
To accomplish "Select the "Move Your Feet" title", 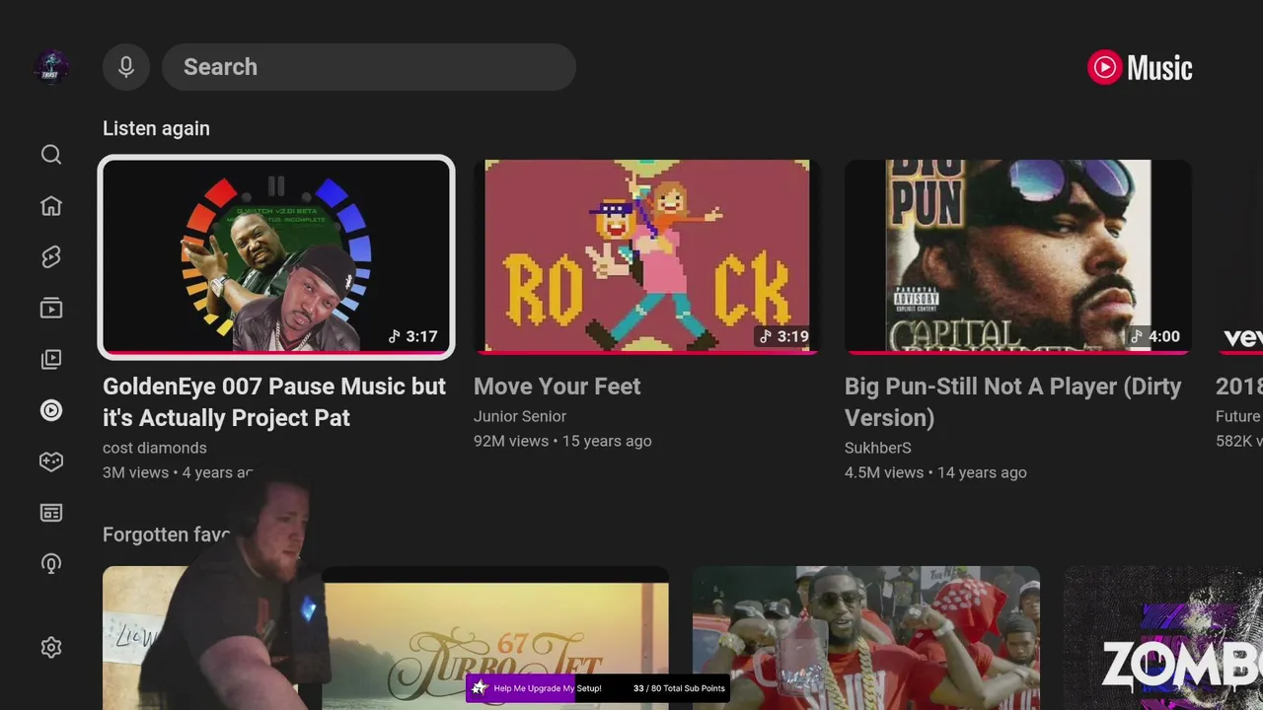I will point(557,387).
